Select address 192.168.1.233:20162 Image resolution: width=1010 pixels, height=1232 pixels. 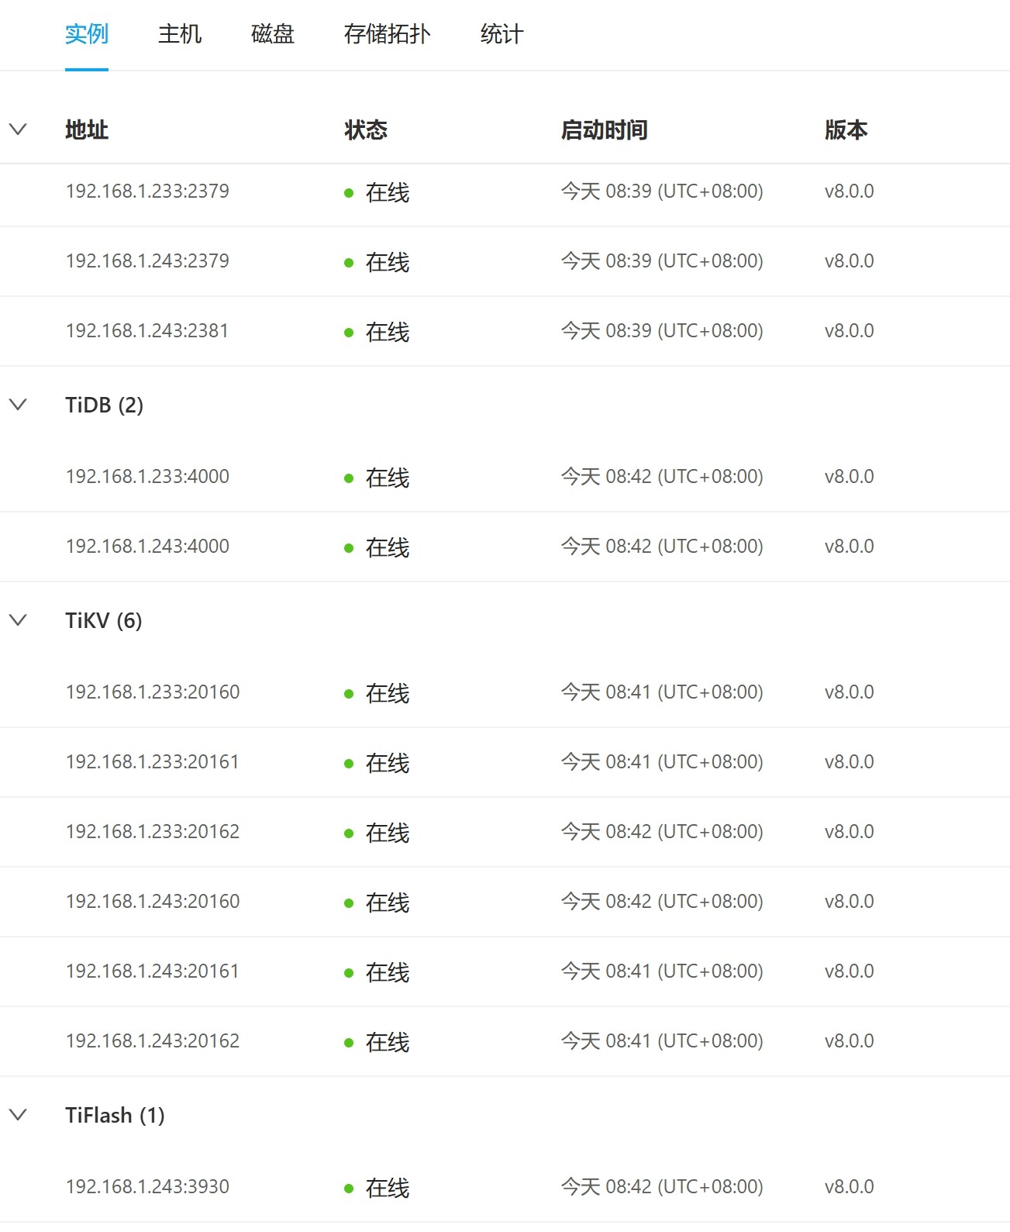point(153,832)
